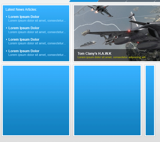Open the "Tom Clany's H.A.W.K" caption title

[x=94, y=54]
